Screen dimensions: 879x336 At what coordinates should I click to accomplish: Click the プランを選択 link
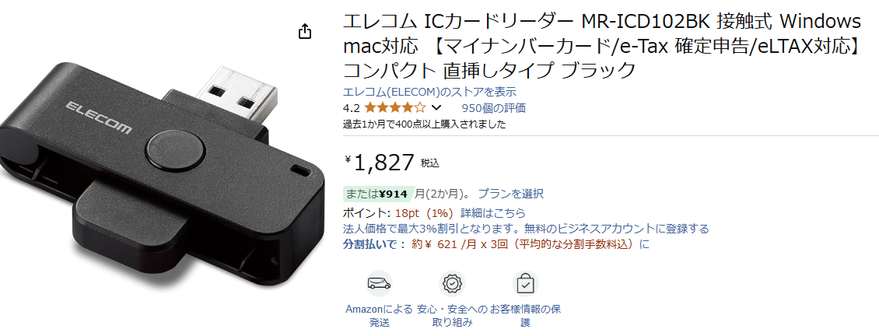[511, 194]
